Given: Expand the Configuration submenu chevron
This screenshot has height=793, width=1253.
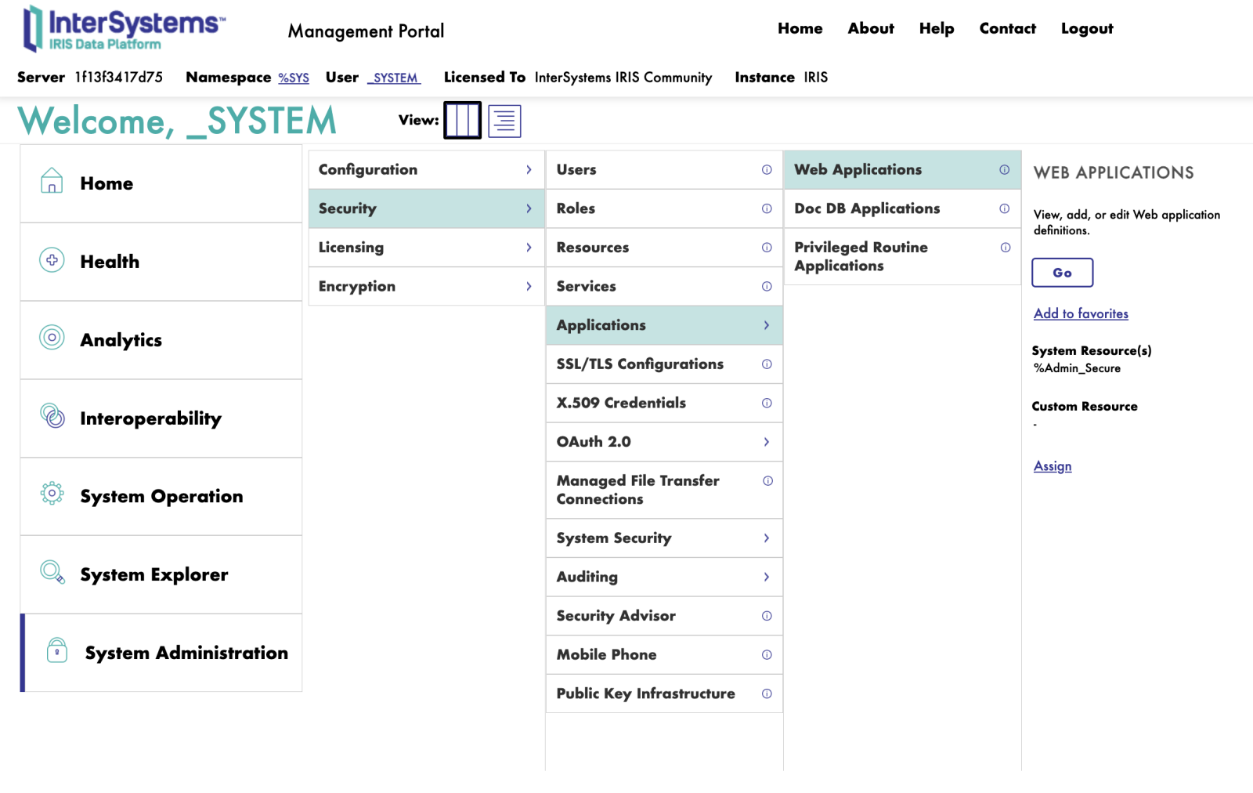Looking at the screenshot, I should (529, 170).
